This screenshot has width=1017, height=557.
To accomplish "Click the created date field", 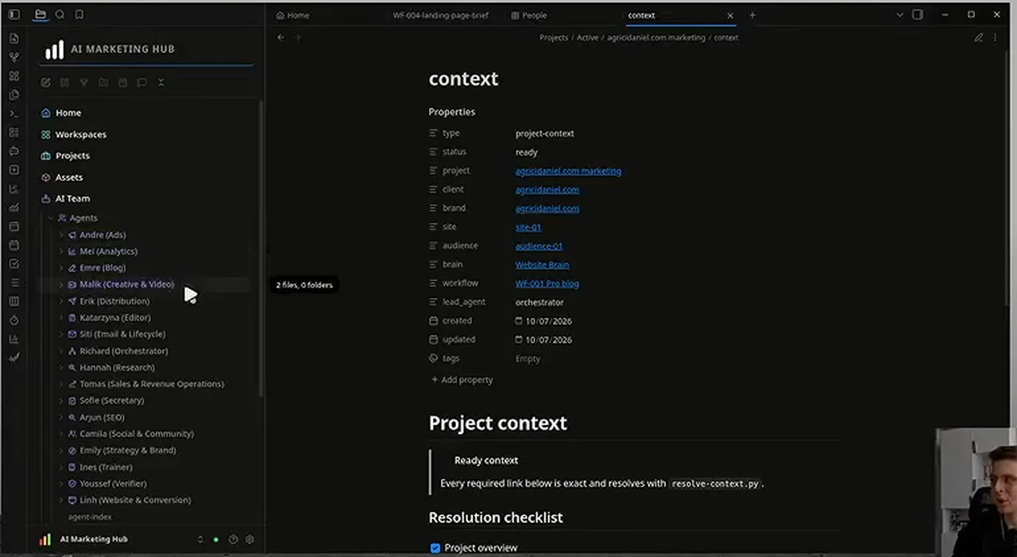I will (549, 321).
